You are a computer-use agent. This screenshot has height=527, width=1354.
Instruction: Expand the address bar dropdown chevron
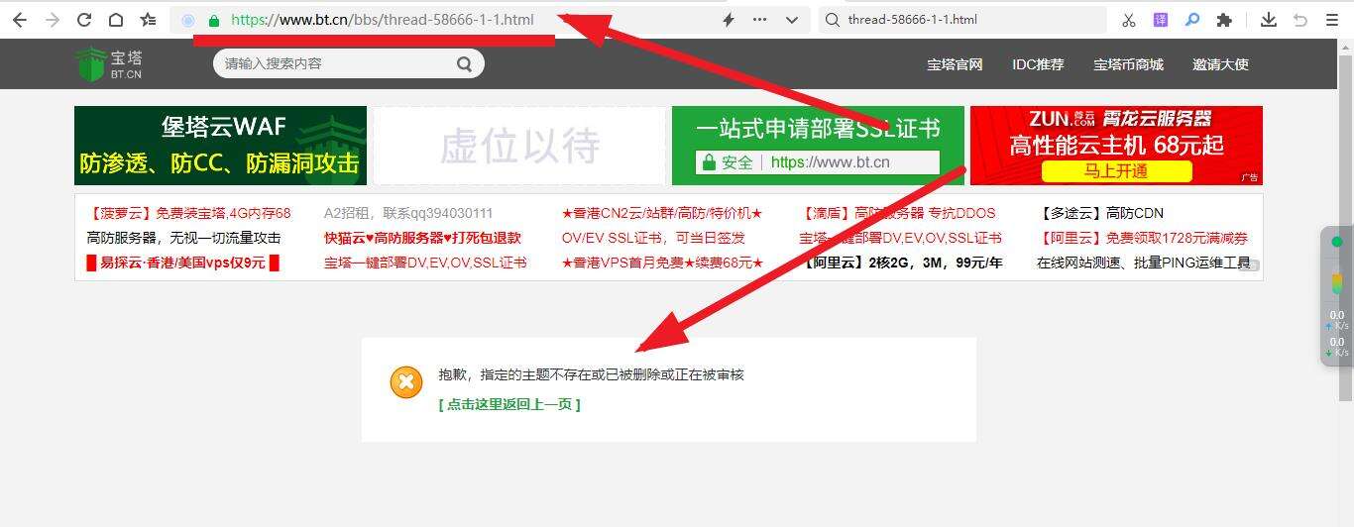(x=791, y=20)
